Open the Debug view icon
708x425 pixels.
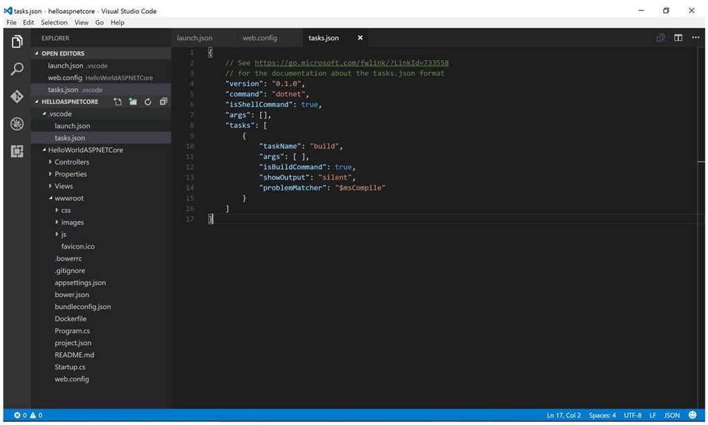click(x=17, y=124)
